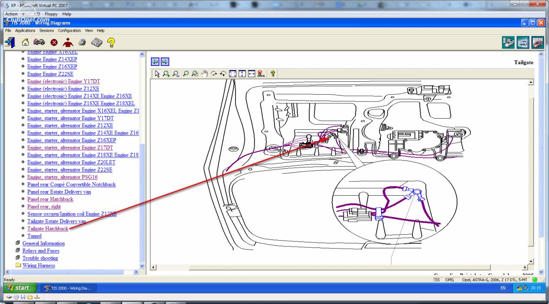Click vehicle info Opel, ASTRA-G status field

495,280
